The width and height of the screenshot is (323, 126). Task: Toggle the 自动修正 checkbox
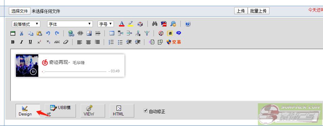(146, 111)
